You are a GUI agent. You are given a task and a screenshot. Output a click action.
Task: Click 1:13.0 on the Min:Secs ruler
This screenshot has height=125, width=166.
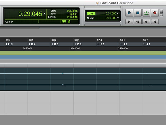point(78,44)
